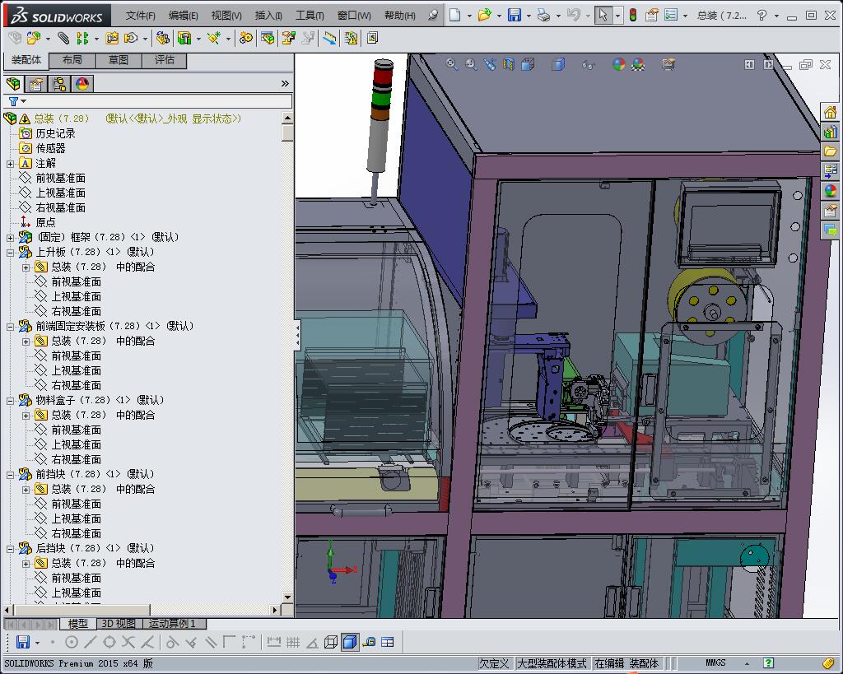Open the 插入(I) menu
Viewport: 843px width, 674px height.
click(x=268, y=16)
